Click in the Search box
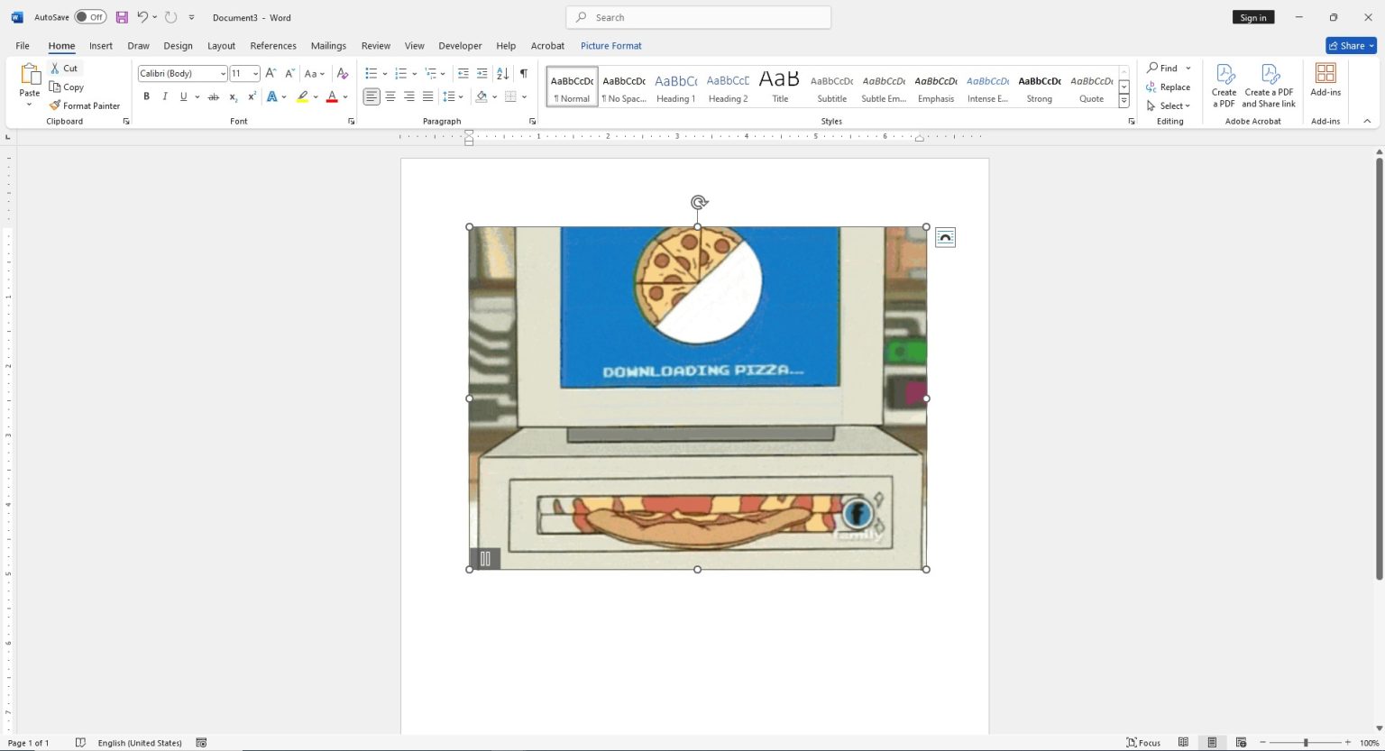 coord(699,17)
